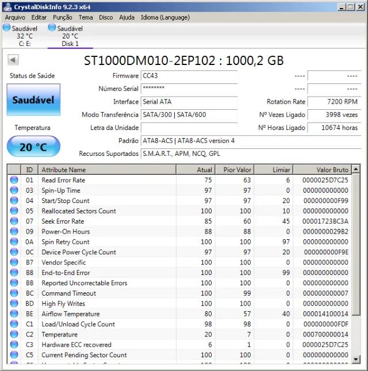Click status icon for Load/Unload Cycle Count

(x=14, y=324)
